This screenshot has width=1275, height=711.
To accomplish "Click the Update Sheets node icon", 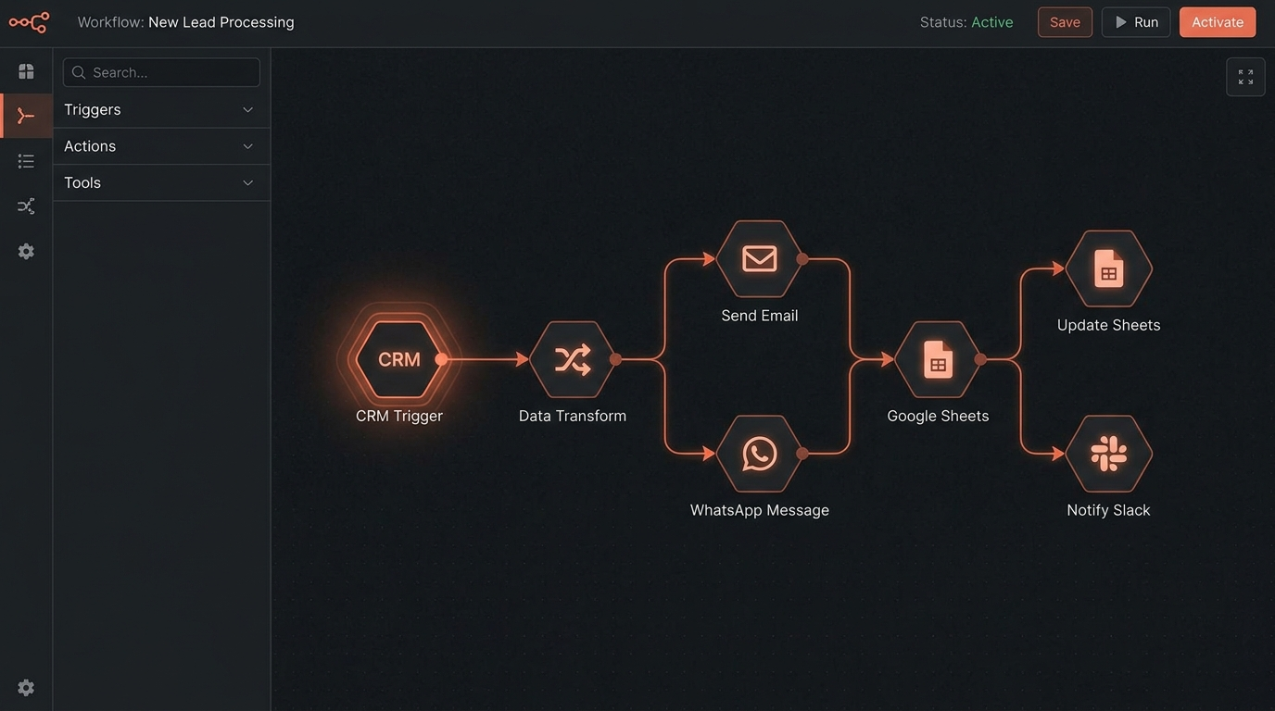I will (1108, 268).
